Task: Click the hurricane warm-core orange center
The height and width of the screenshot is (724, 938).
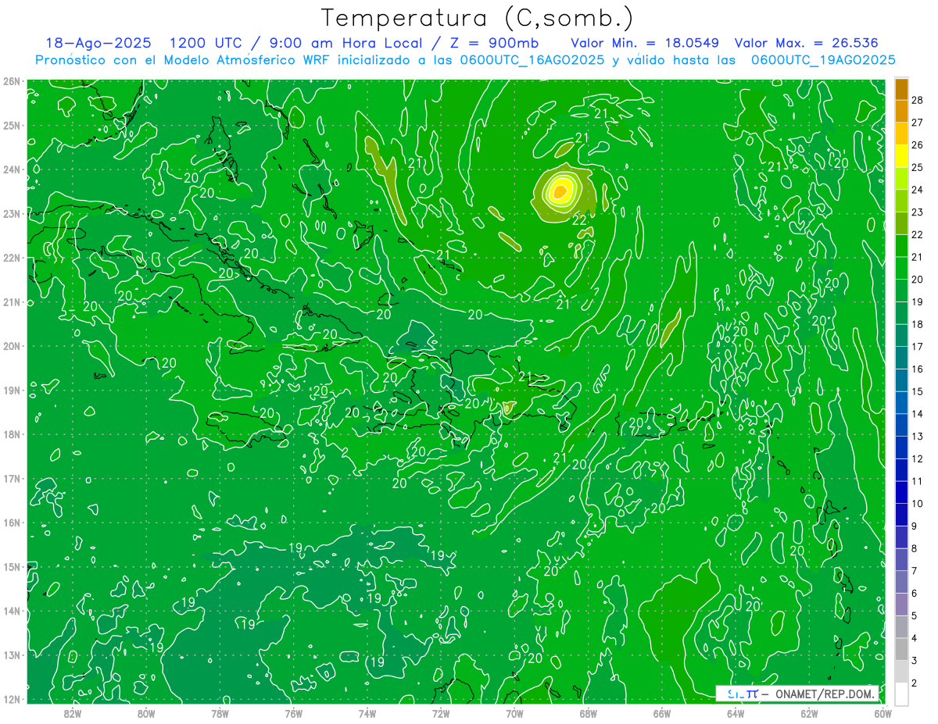Action: click(x=560, y=191)
